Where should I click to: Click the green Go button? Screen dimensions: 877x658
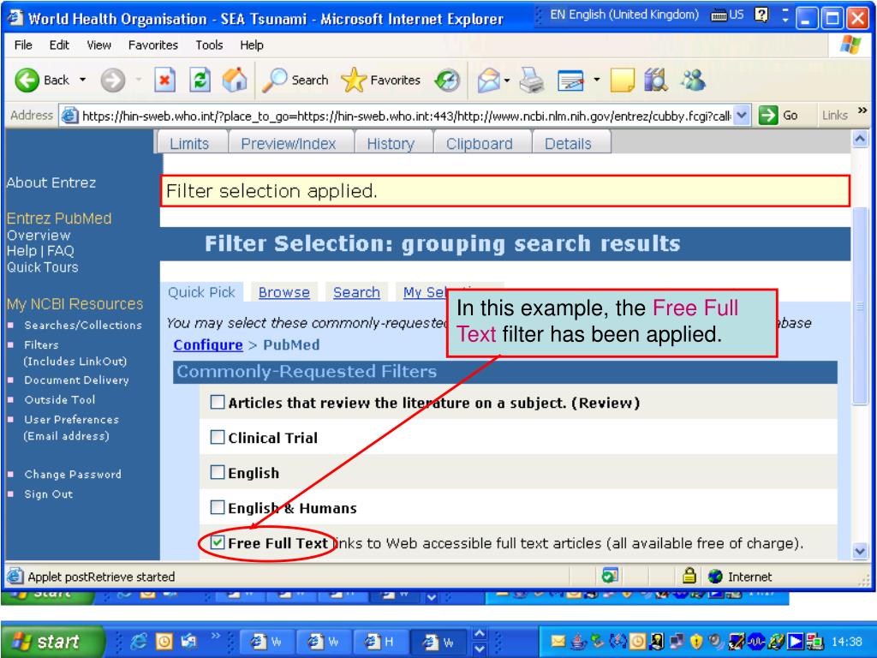778,116
